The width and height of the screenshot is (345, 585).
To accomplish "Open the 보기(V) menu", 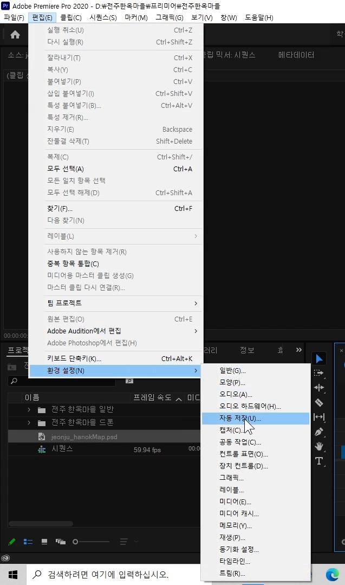I will (x=201, y=17).
